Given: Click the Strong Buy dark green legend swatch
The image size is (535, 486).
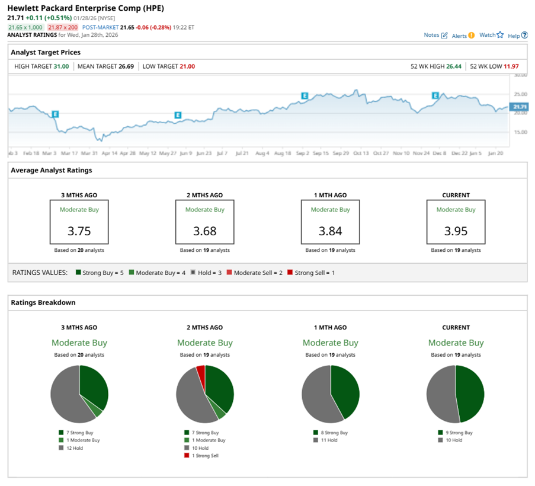Looking at the screenshot, I should (x=78, y=273).
